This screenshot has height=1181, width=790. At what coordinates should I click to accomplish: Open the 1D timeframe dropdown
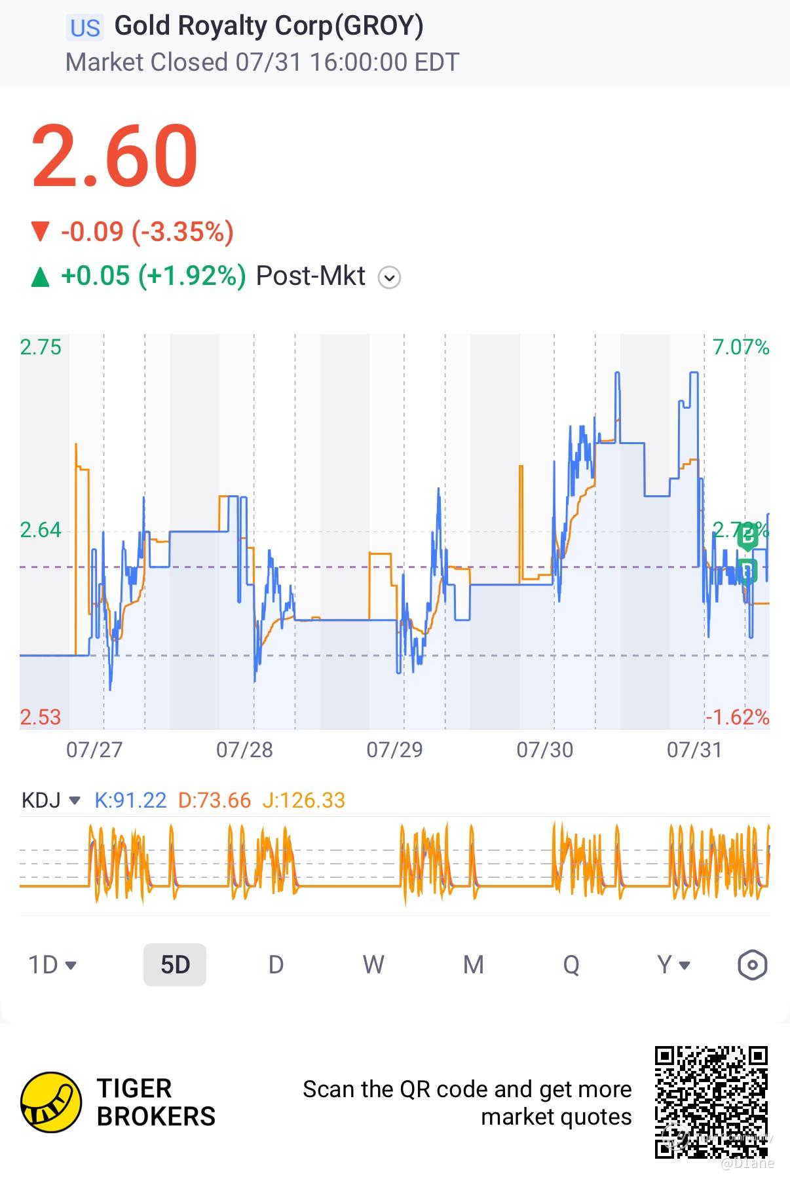tap(52, 964)
